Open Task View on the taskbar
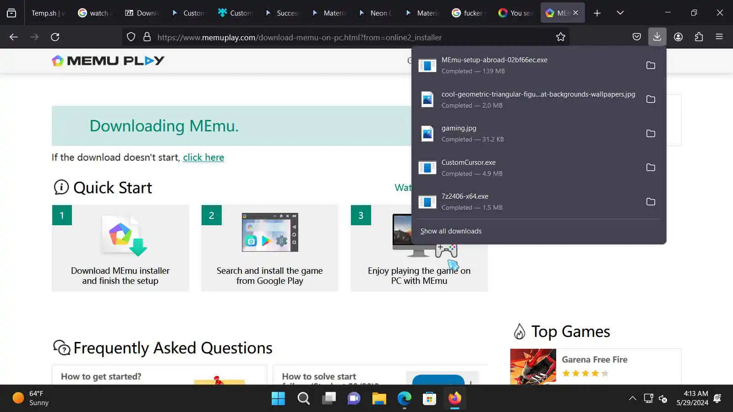 tap(328, 398)
